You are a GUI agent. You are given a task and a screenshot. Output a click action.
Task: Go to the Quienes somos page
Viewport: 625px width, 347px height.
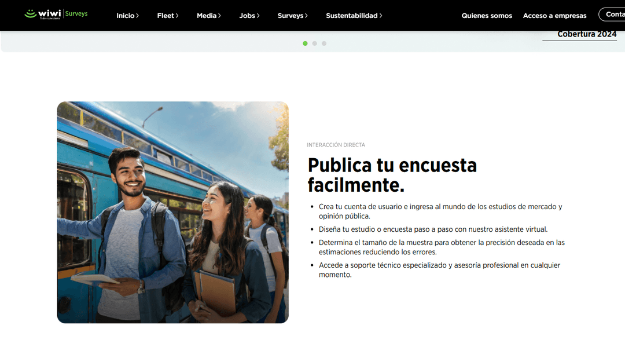[x=487, y=16]
